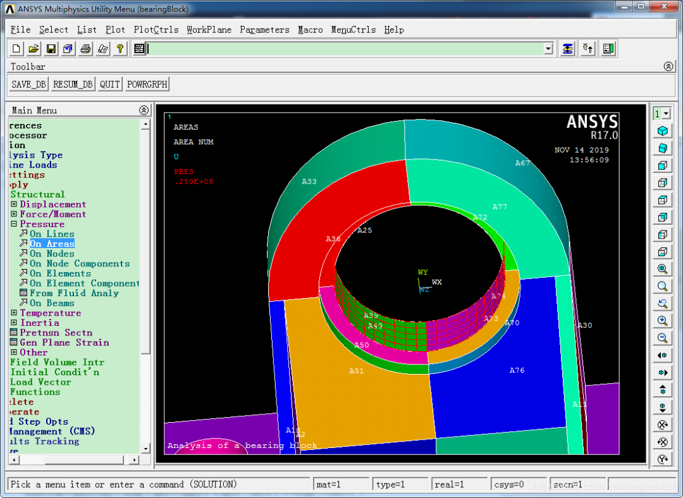Click the printer Image Capture icon
Screen dimensions: 683x498
click(x=85, y=49)
